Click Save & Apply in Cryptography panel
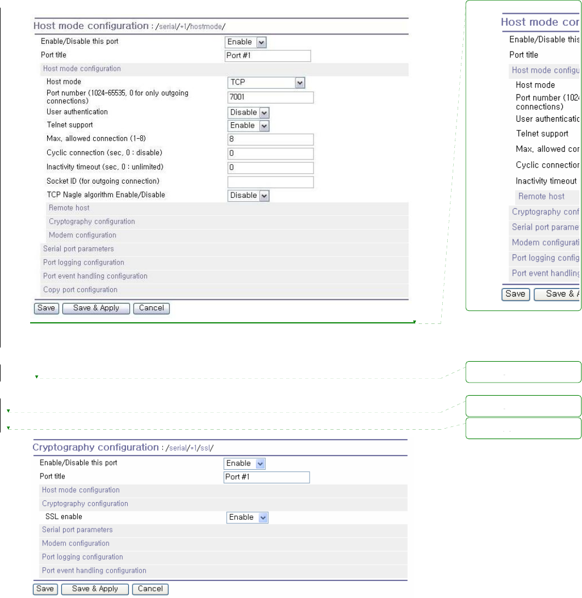The width and height of the screenshot is (582, 598). click(x=95, y=589)
